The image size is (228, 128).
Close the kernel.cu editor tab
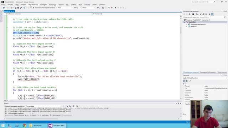pyautogui.click(x=14, y=11)
